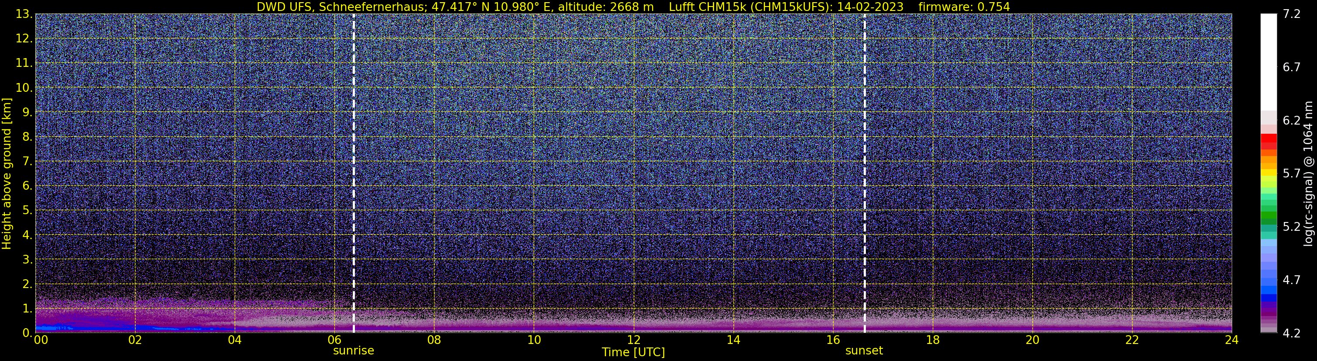Select the "sunset" label below the time axis
Image resolution: width=1317 pixels, height=361 pixels.
[864, 351]
